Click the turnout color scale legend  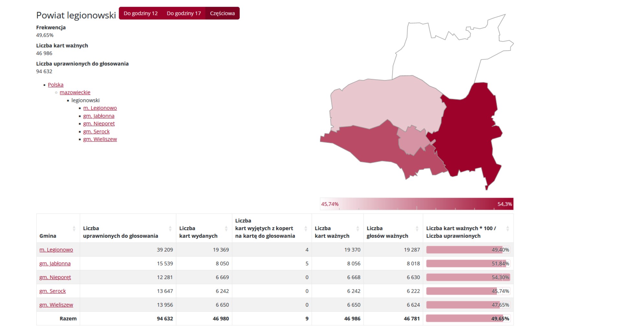[x=417, y=204]
